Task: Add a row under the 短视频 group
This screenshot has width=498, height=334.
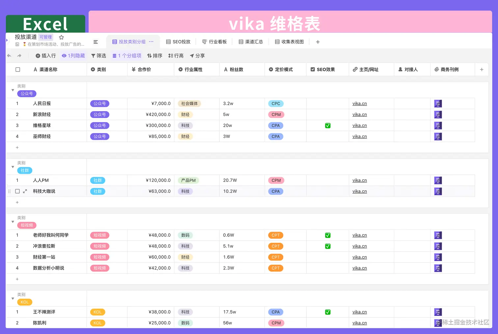Action: (x=17, y=279)
